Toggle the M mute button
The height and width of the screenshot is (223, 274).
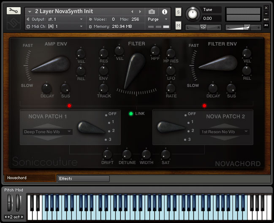(178, 25)
